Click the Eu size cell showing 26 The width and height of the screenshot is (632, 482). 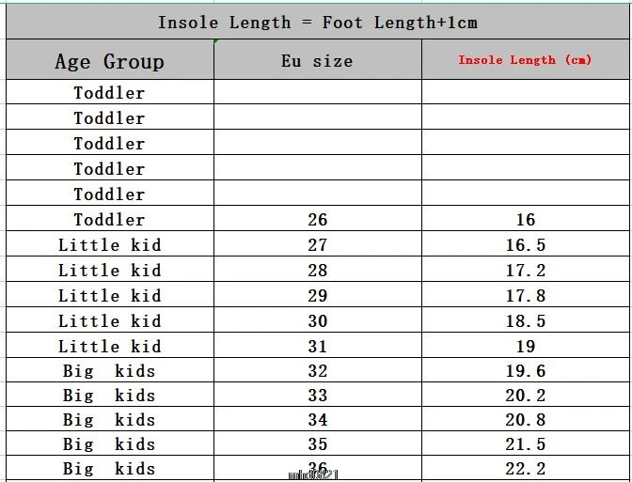coord(318,219)
